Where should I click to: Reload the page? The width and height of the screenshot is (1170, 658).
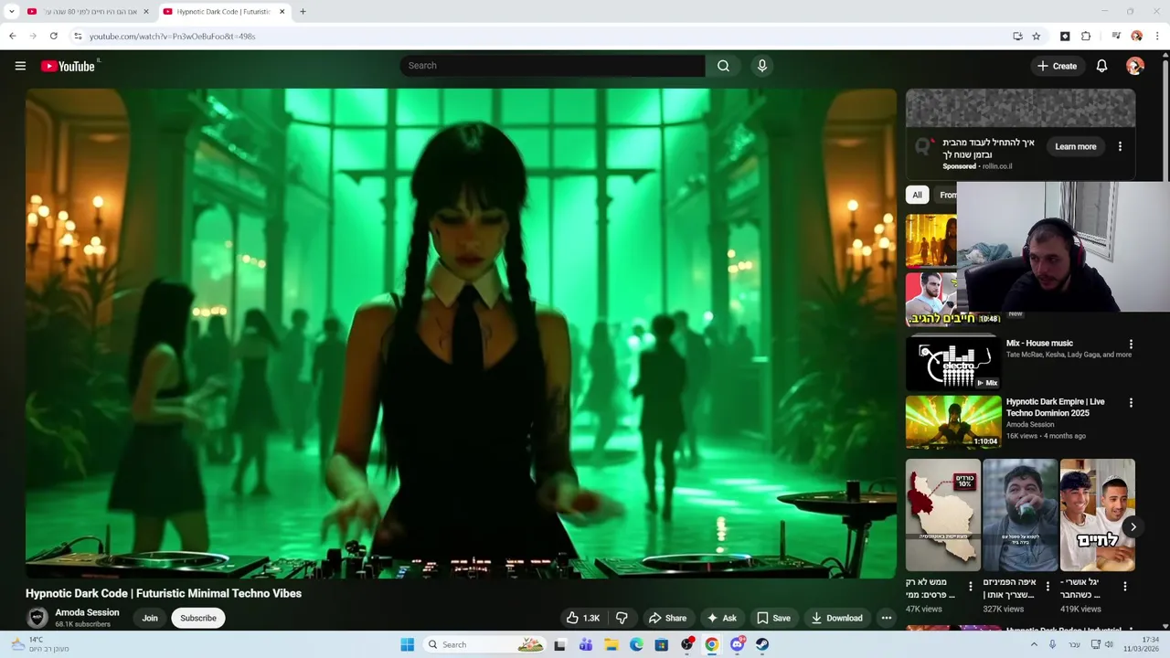pyautogui.click(x=53, y=37)
